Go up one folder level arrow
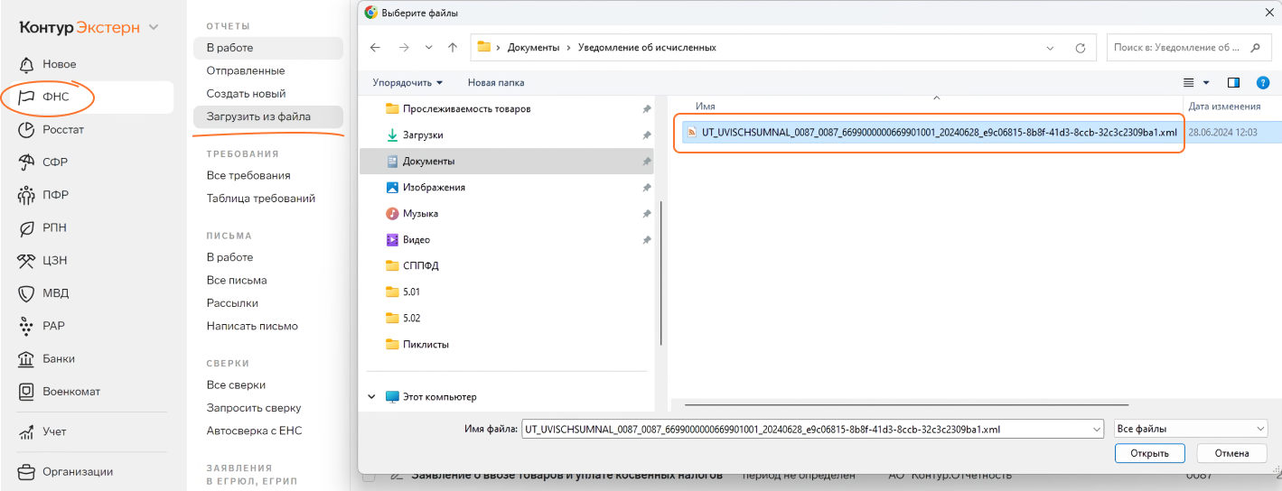The image size is (1282, 491). click(x=453, y=48)
